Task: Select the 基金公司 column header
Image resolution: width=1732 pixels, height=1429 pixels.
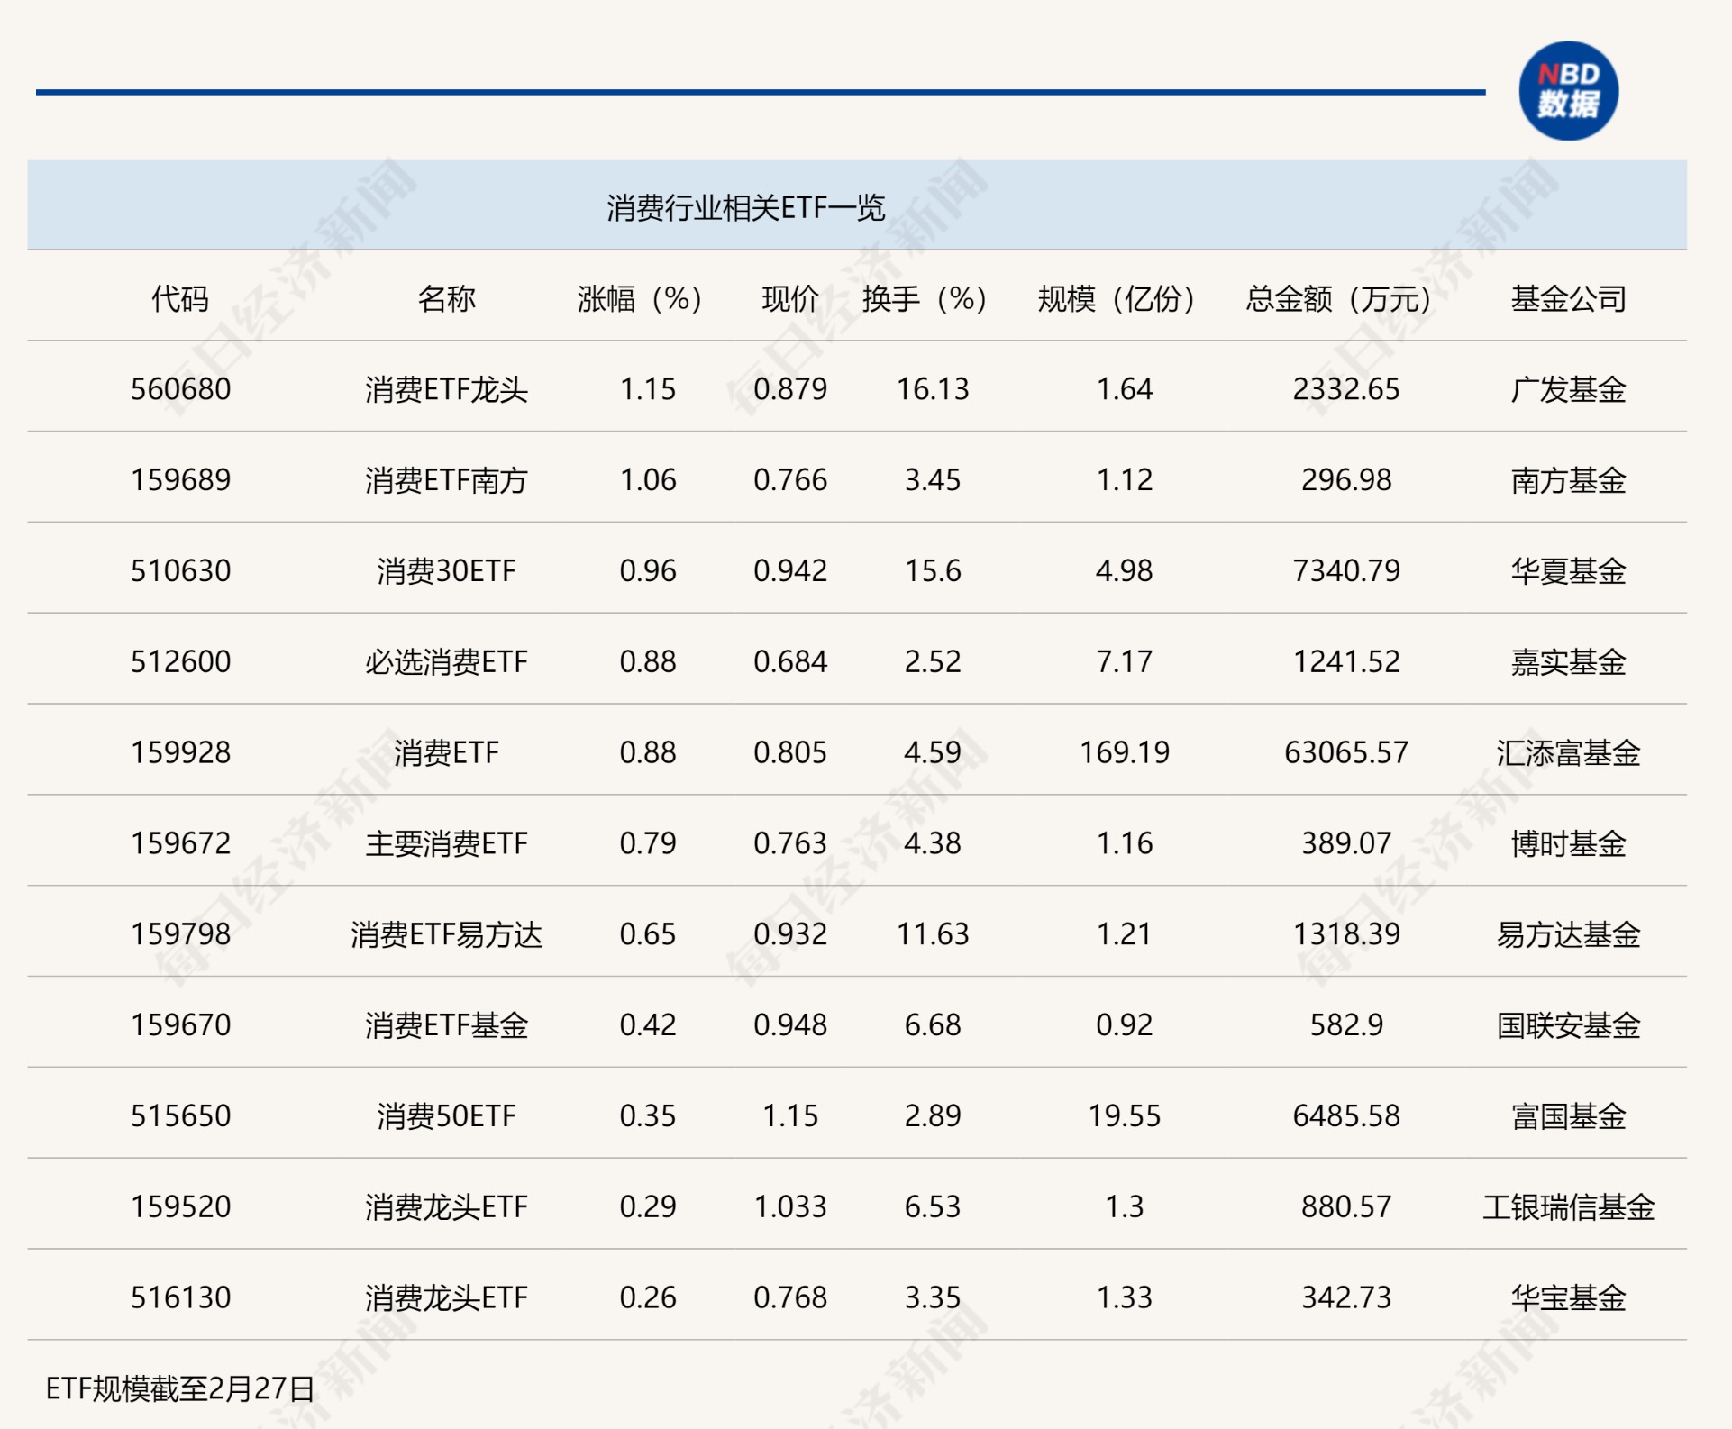Action: coord(1568,298)
